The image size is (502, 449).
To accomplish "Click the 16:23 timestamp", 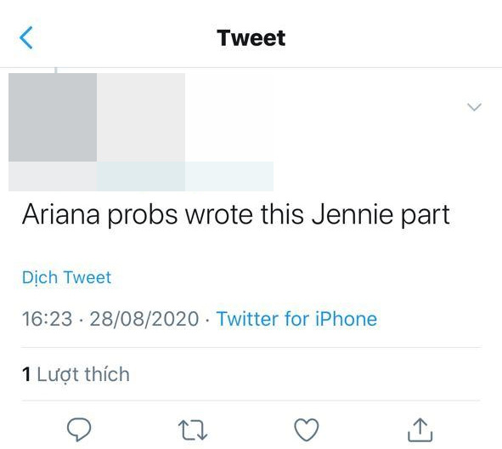I will (47, 319).
